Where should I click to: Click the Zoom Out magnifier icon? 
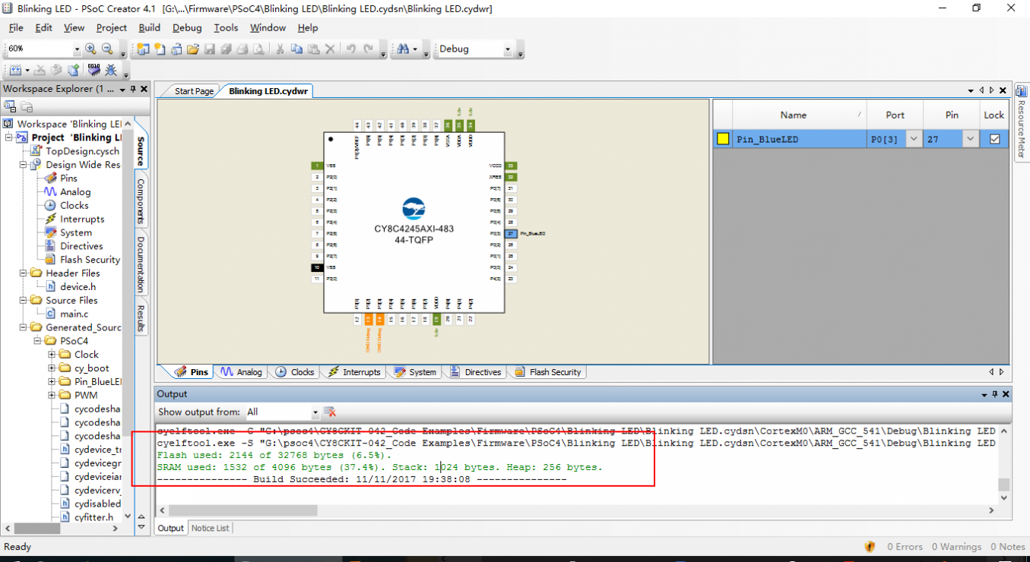[107, 49]
